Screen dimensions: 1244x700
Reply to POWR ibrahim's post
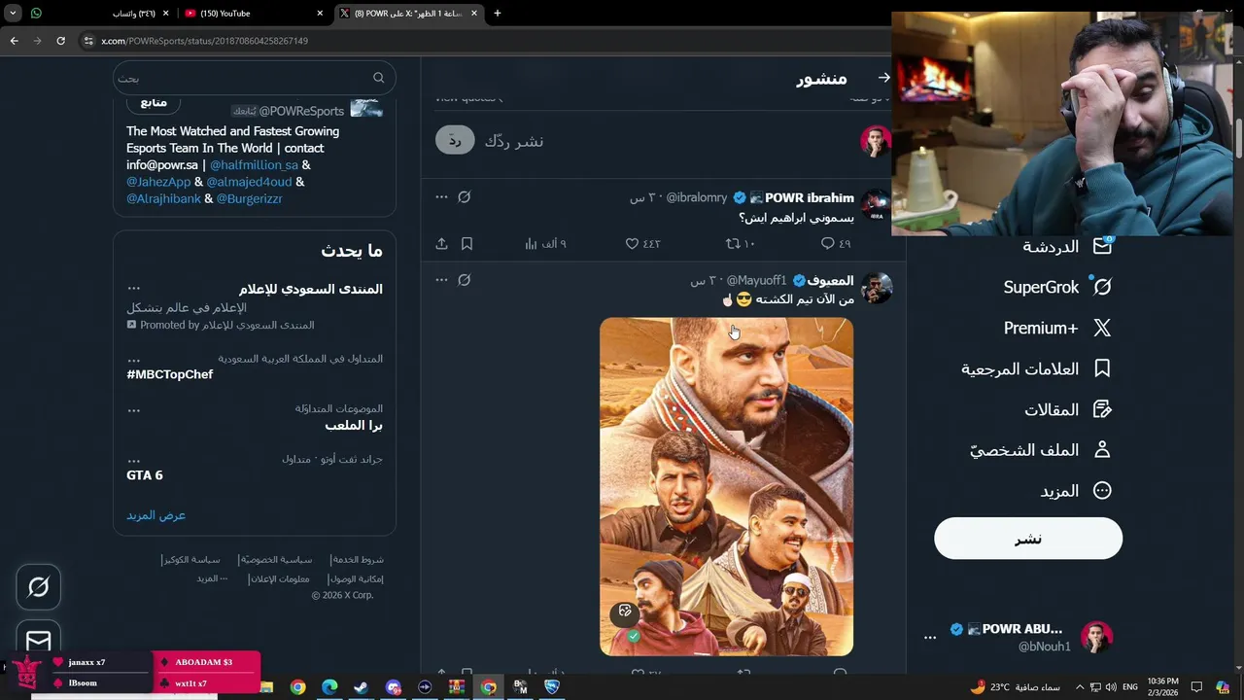tap(836, 243)
